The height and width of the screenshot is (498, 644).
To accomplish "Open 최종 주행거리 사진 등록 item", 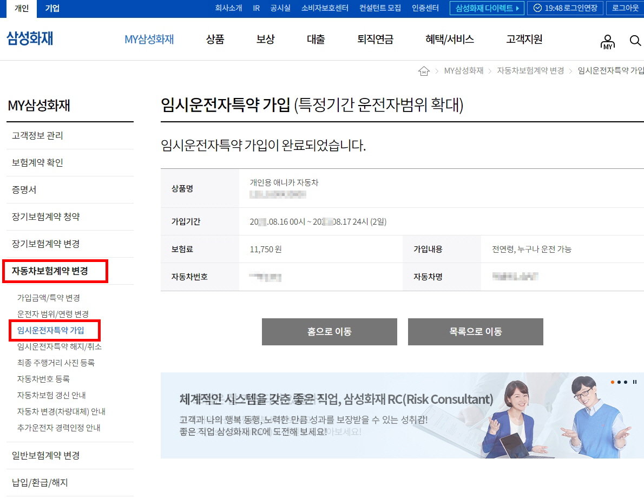I will coord(56,363).
